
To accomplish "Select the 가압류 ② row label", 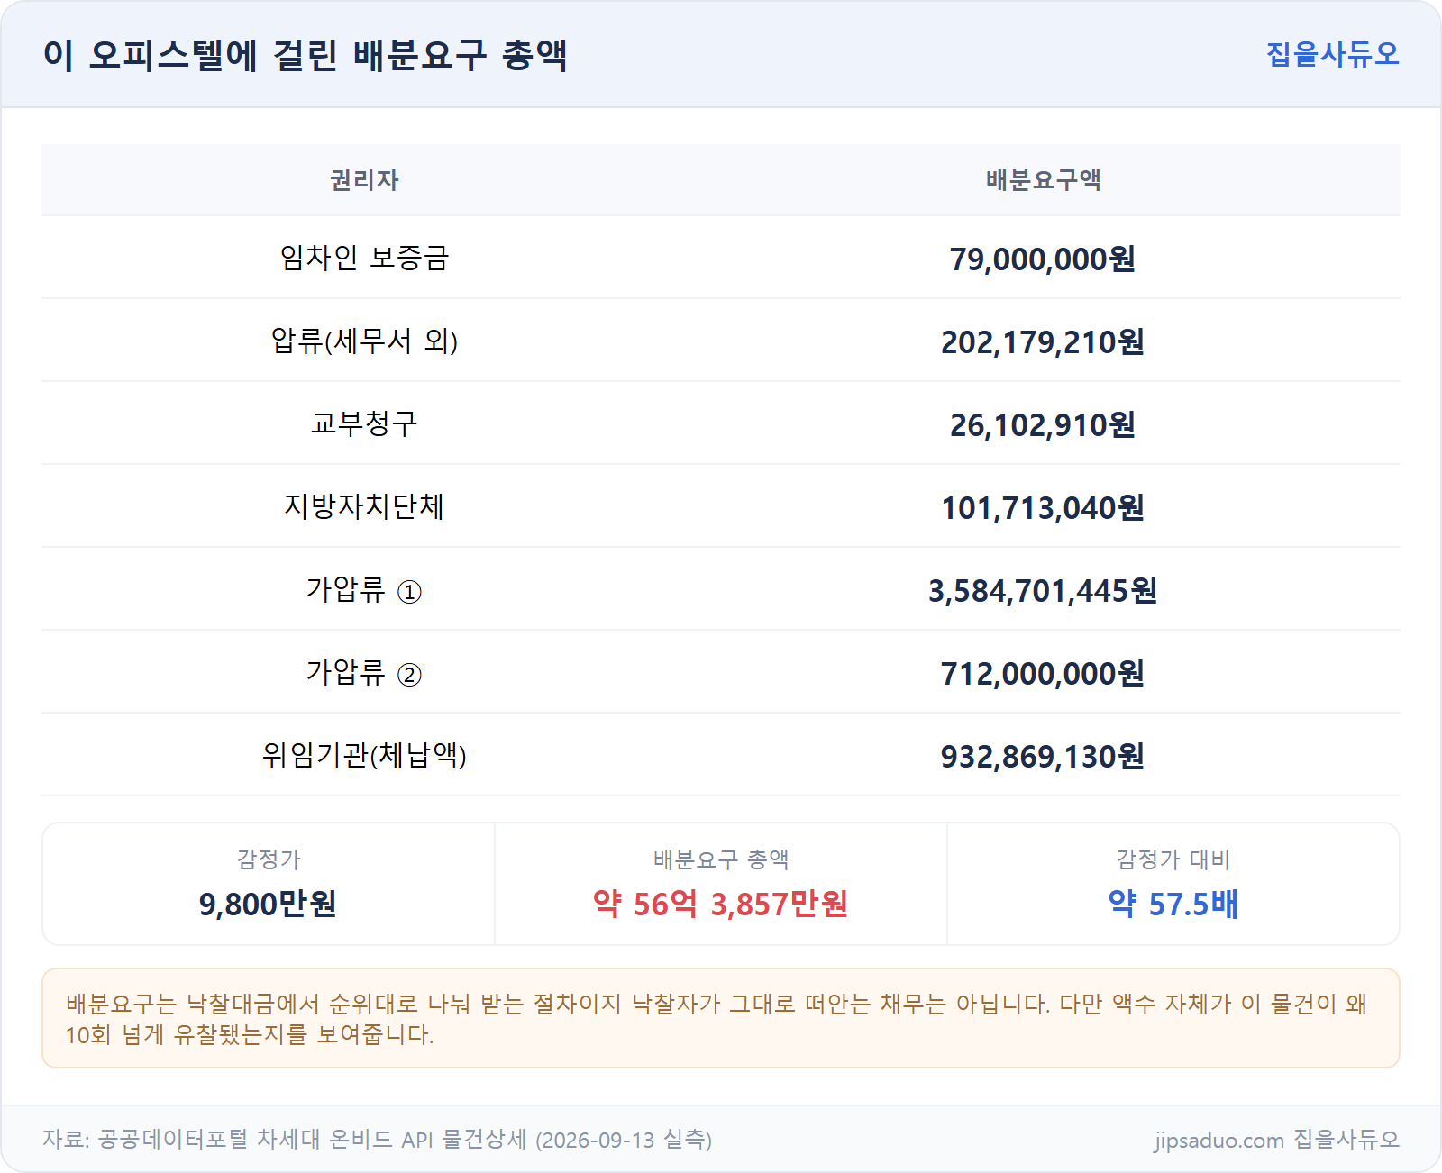I will coord(364,673).
